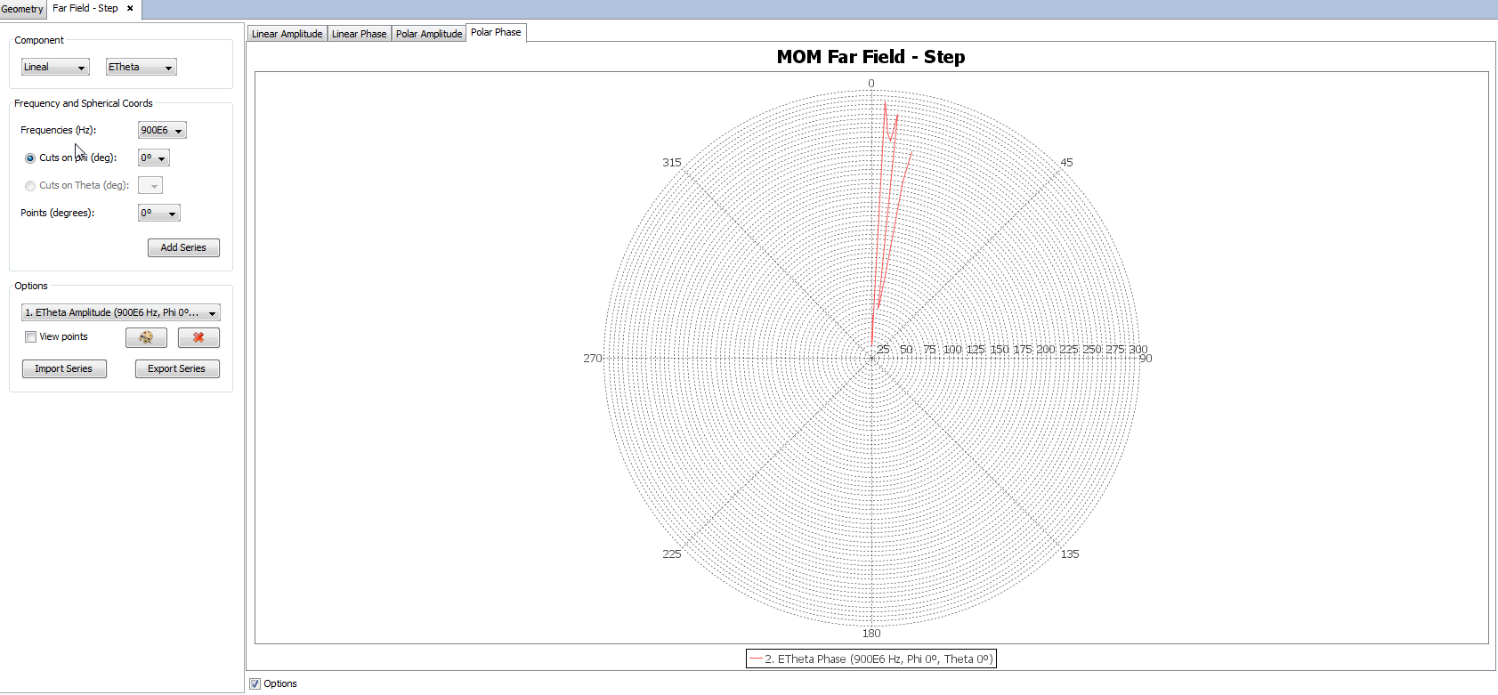Switch to the Linear Amplitude tab
The height and width of the screenshot is (695, 1498).
(x=287, y=34)
